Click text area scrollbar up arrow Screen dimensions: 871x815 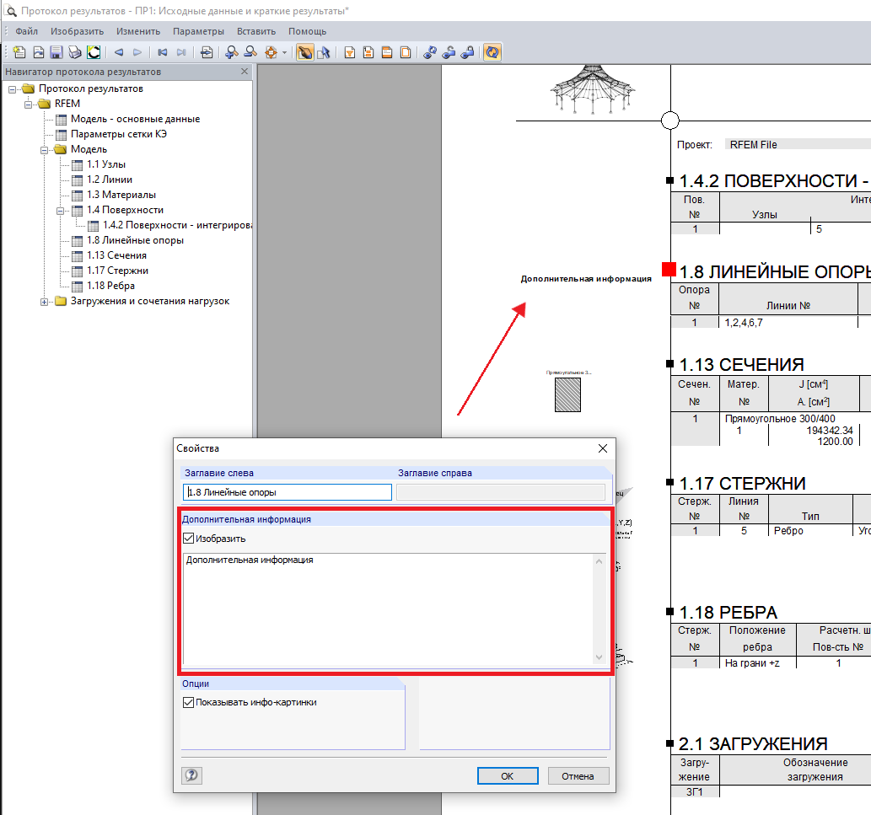[599, 561]
